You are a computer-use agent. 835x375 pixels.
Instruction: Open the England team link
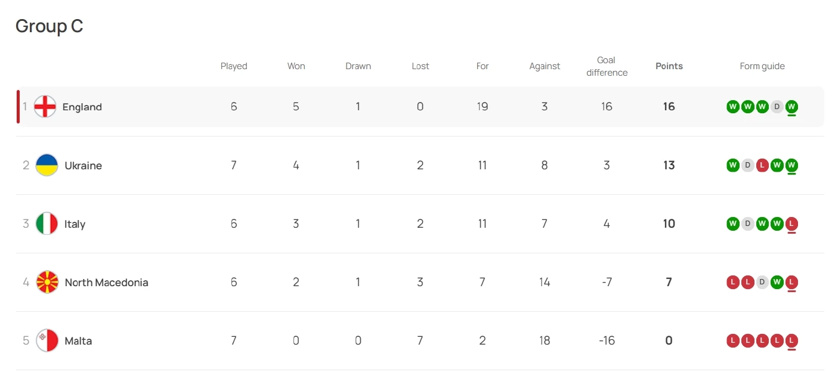82,107
